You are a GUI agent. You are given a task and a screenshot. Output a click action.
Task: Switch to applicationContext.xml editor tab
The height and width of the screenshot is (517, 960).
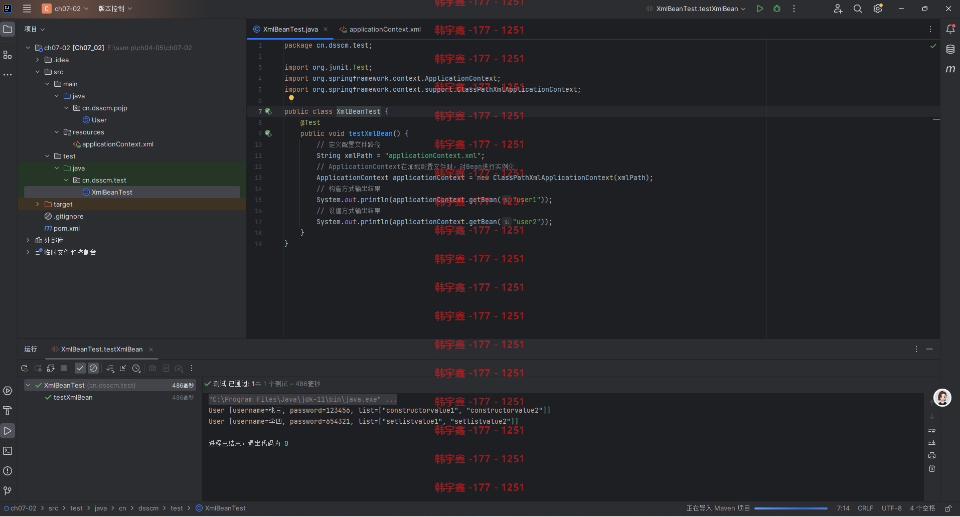(380, 29)
